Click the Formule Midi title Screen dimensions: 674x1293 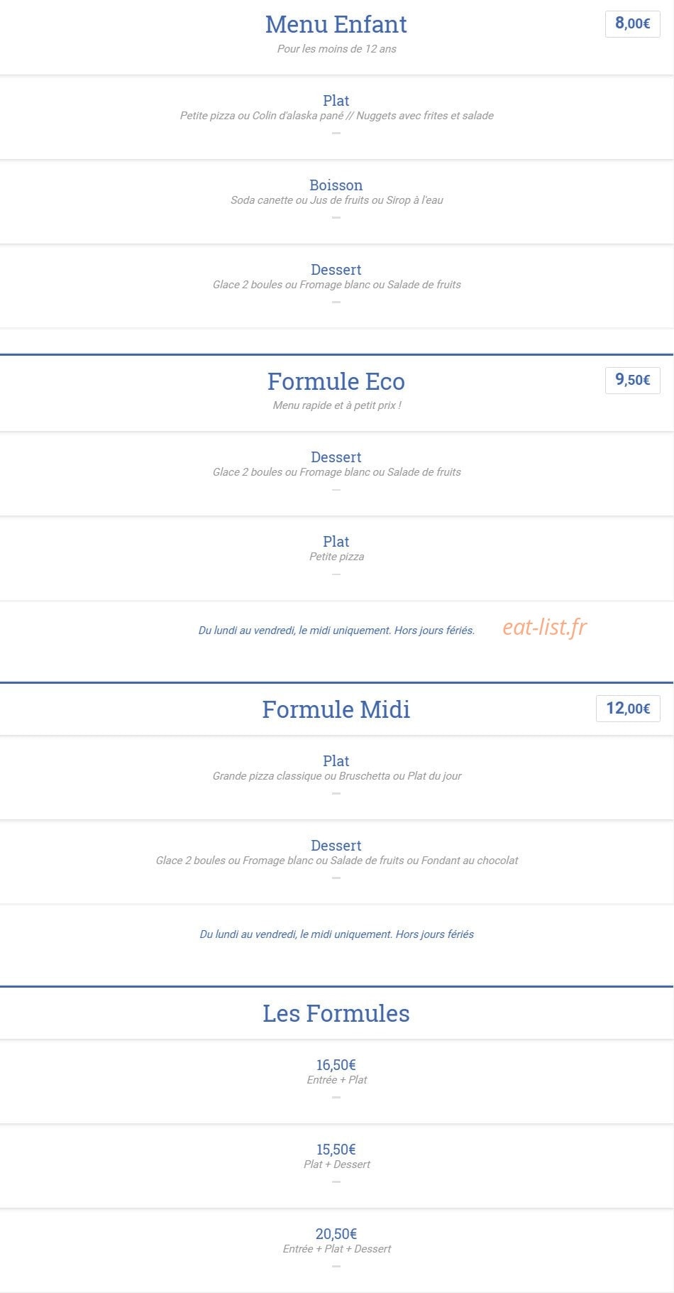pyautogui.click(x=336, y=709)
